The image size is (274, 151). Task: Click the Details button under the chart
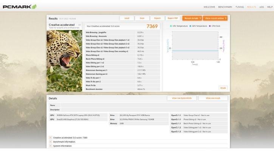point(223,88)
